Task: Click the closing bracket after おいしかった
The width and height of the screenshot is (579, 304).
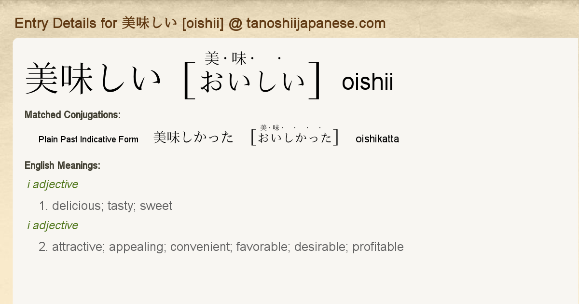Action: tap(336, 137)
